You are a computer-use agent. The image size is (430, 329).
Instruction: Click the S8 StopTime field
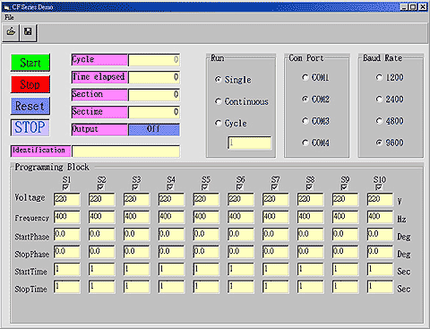pos(310,287)
